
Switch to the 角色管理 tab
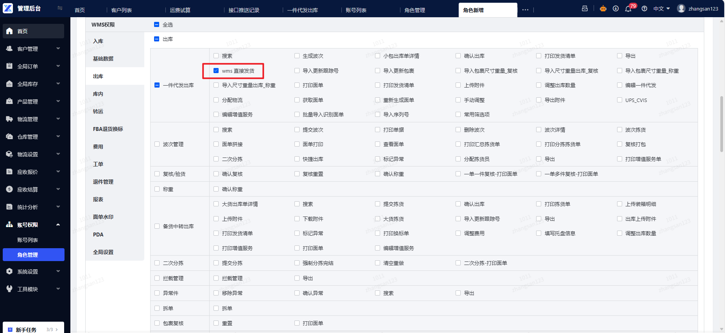point(415,10)
